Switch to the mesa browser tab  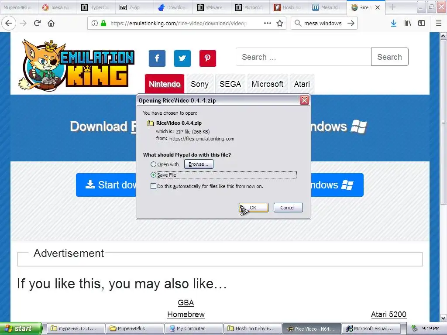57,7
